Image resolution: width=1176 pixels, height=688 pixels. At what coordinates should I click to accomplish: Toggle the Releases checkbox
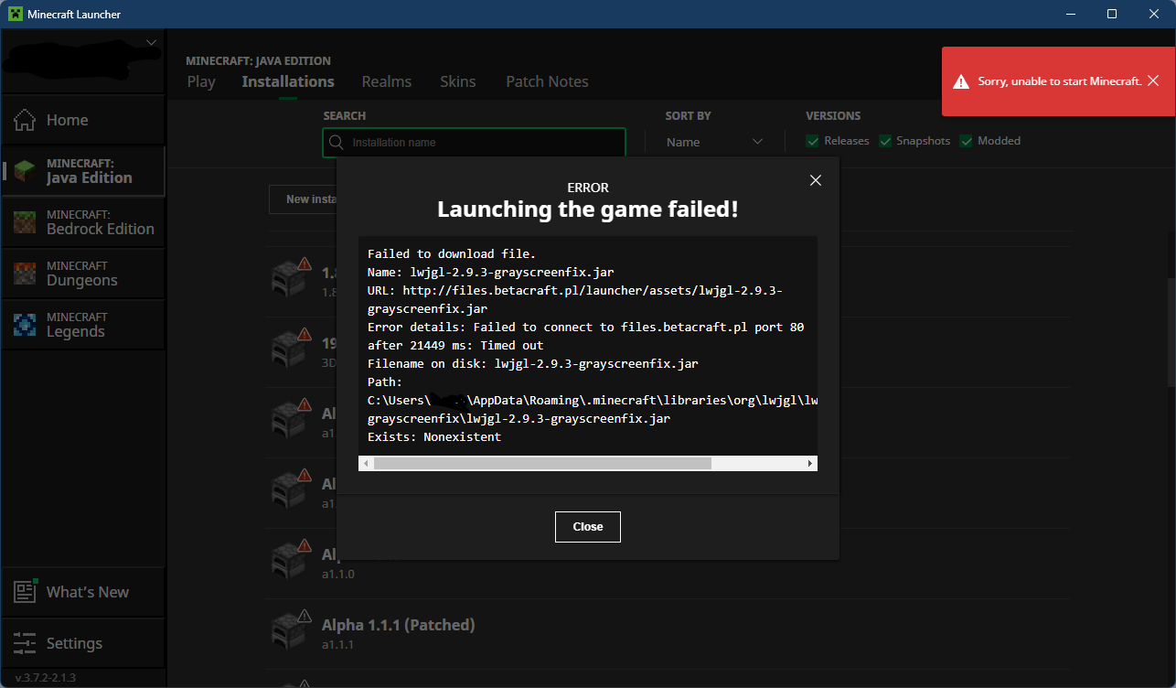(812, 141)
